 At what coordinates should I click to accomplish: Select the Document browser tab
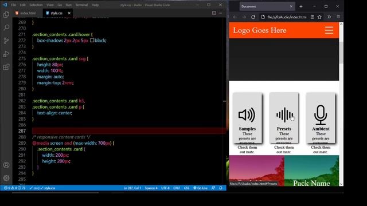click(267, 6)
